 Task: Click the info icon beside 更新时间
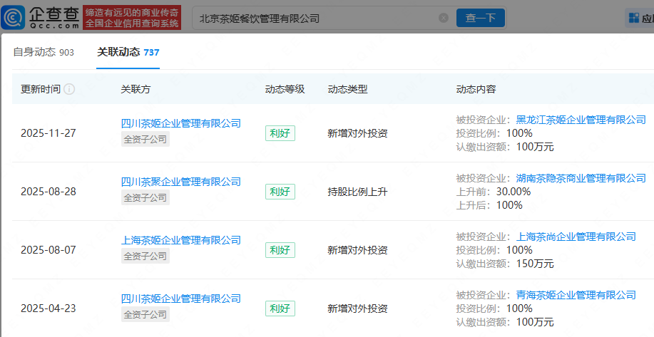point(69,90)
